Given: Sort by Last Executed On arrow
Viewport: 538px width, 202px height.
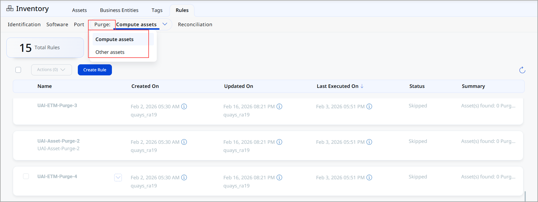Looking at the screenshot, I should pyautogui.click(x=362, y=86).
